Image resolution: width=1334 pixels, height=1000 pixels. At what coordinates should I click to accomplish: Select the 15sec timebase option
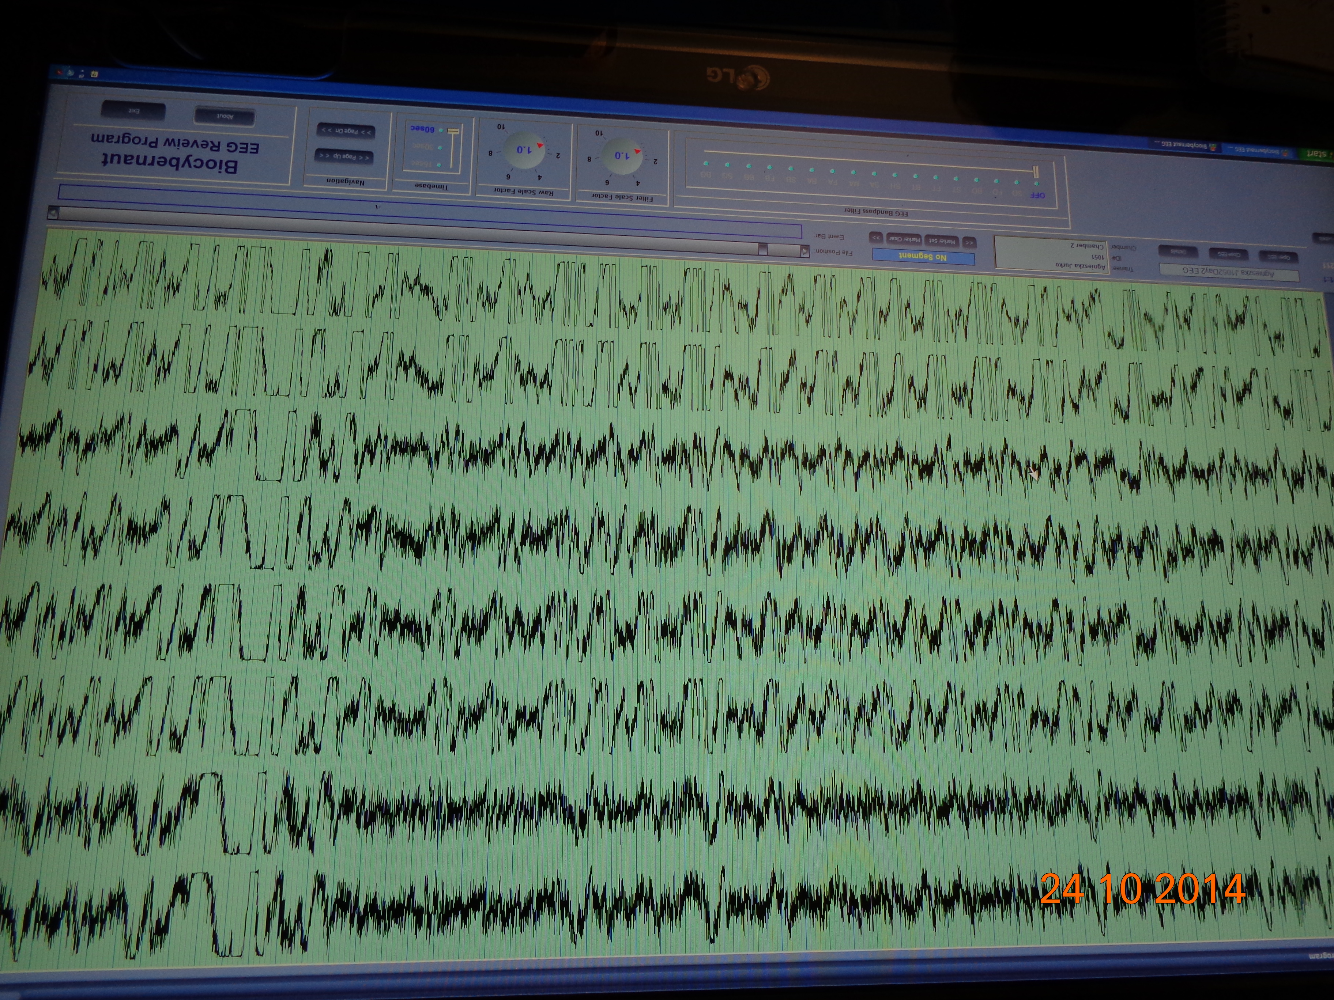(424, 163)
